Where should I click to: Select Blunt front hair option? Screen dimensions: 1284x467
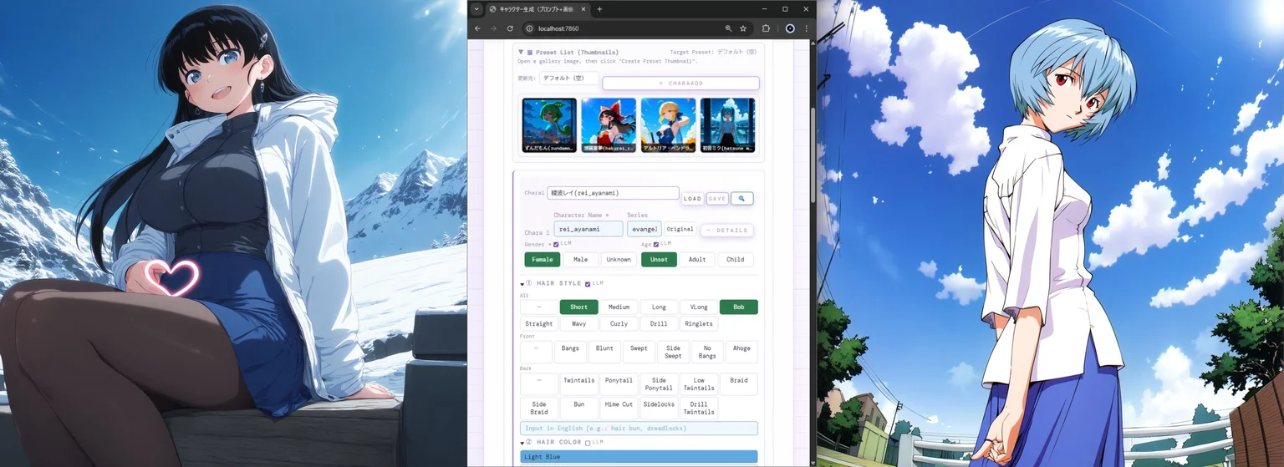(604, 352)
